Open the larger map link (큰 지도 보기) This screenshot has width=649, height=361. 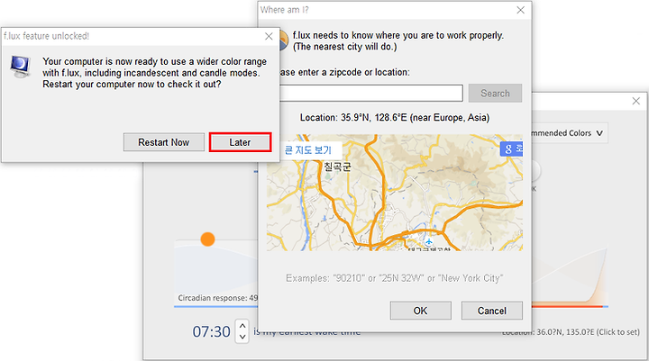[x=309, y=149]
